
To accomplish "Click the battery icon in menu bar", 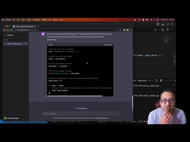I will point(147,20).
